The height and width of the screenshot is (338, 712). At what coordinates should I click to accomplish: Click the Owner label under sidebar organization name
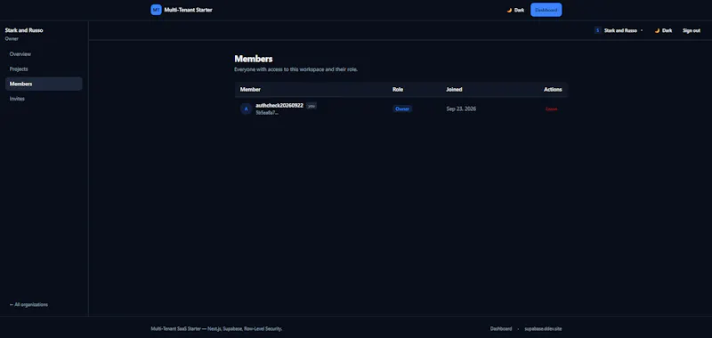(x=12, y=38)
